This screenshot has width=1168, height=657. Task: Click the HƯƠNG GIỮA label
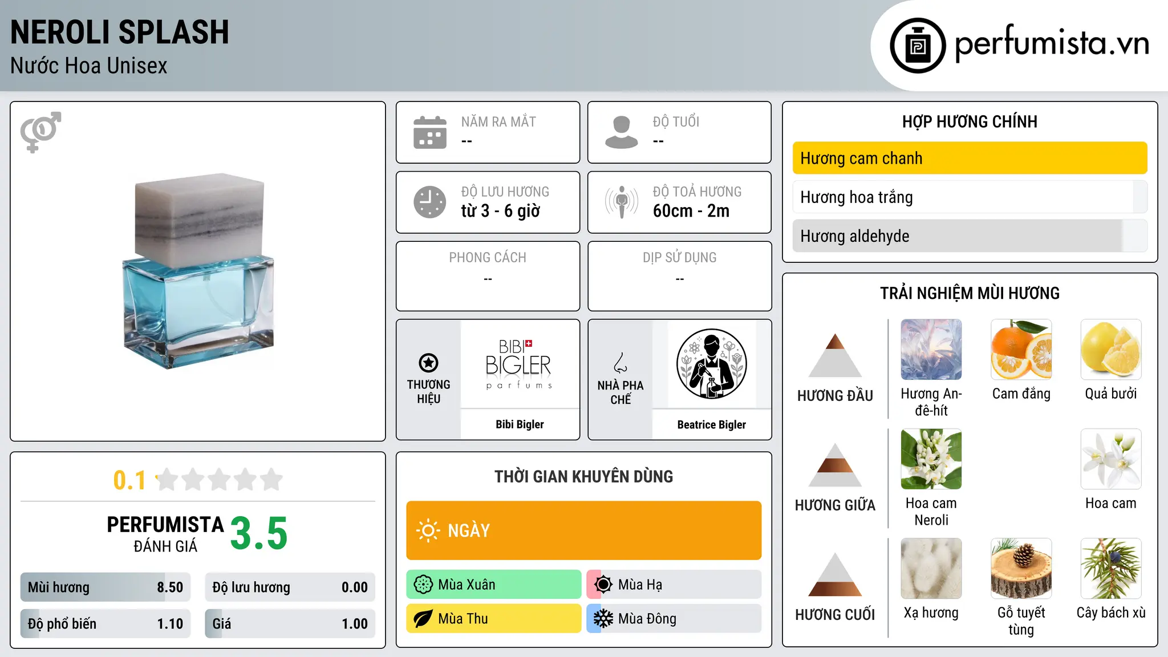[835, 505]
